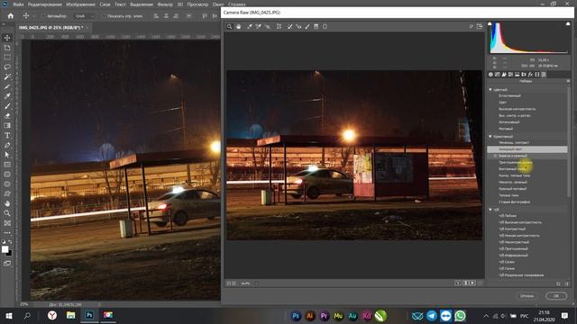
Task: Open the Windows Start menu
Action: (9, 316)
